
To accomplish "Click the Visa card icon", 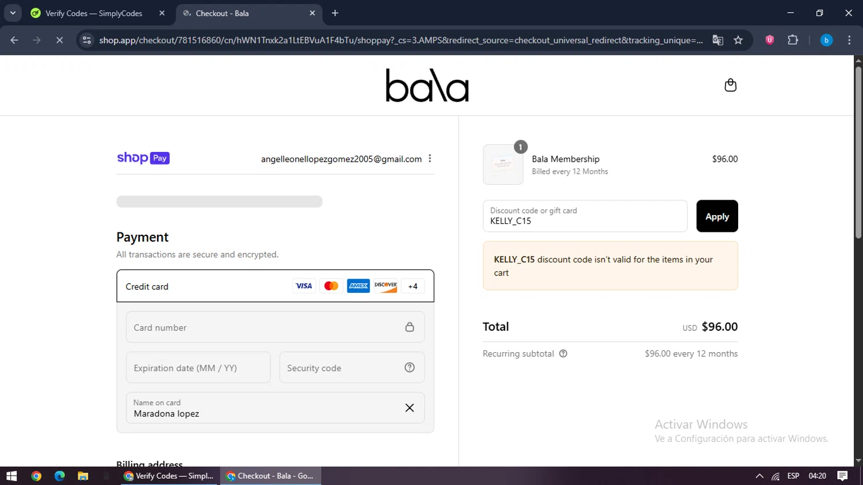I will 304,286.
